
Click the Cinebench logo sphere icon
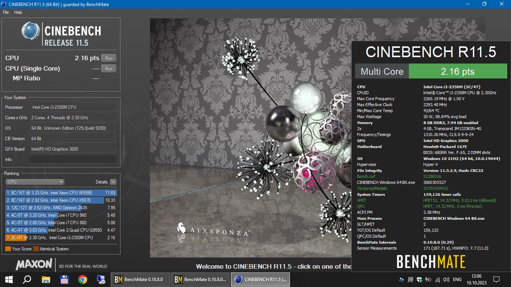click(31, 31)
